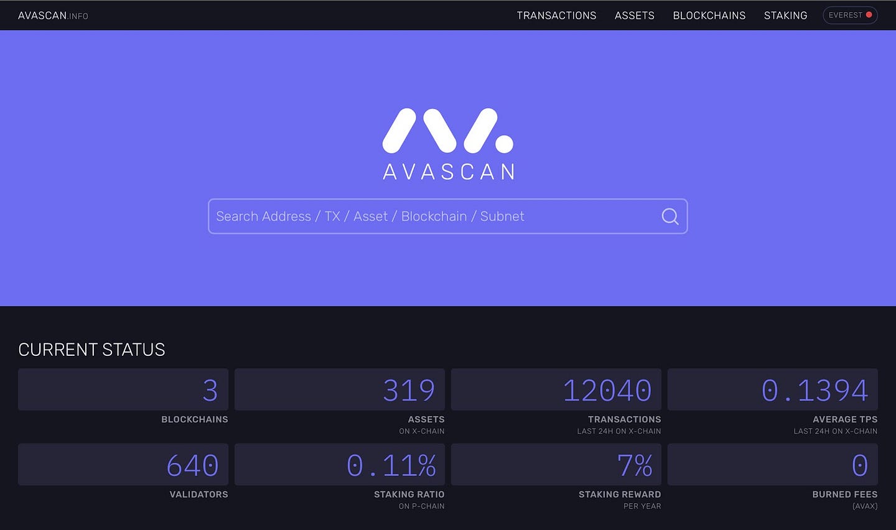Click the BURNED FEES label
896x530 pixels.
point(845,495)
